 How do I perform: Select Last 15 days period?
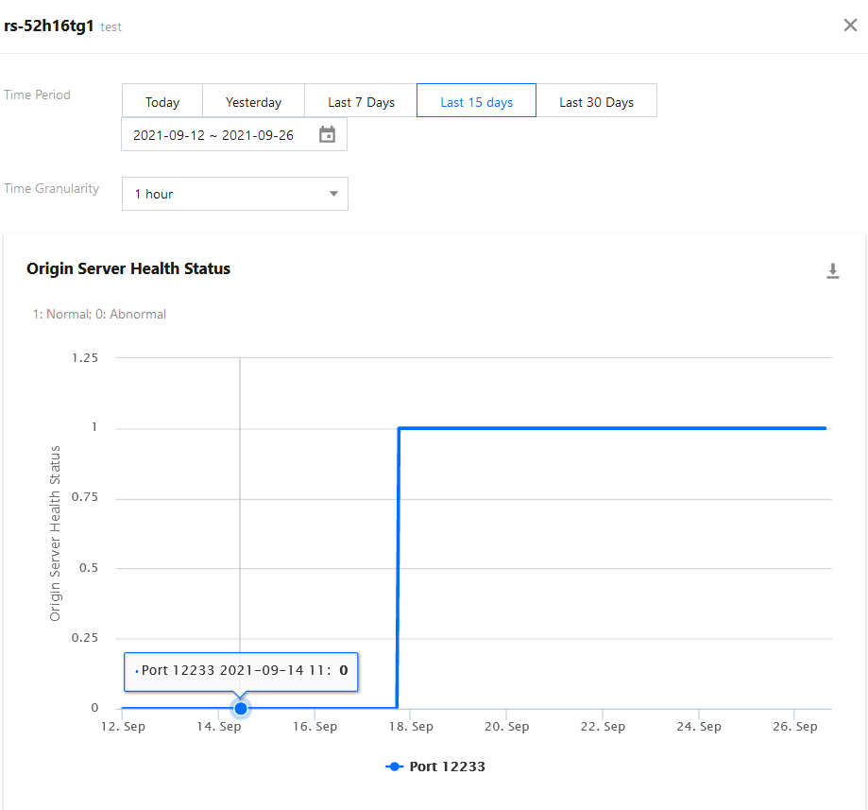(476, 102)
